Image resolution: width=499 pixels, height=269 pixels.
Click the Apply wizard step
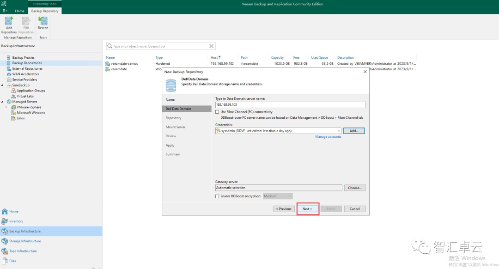(170, 145)
